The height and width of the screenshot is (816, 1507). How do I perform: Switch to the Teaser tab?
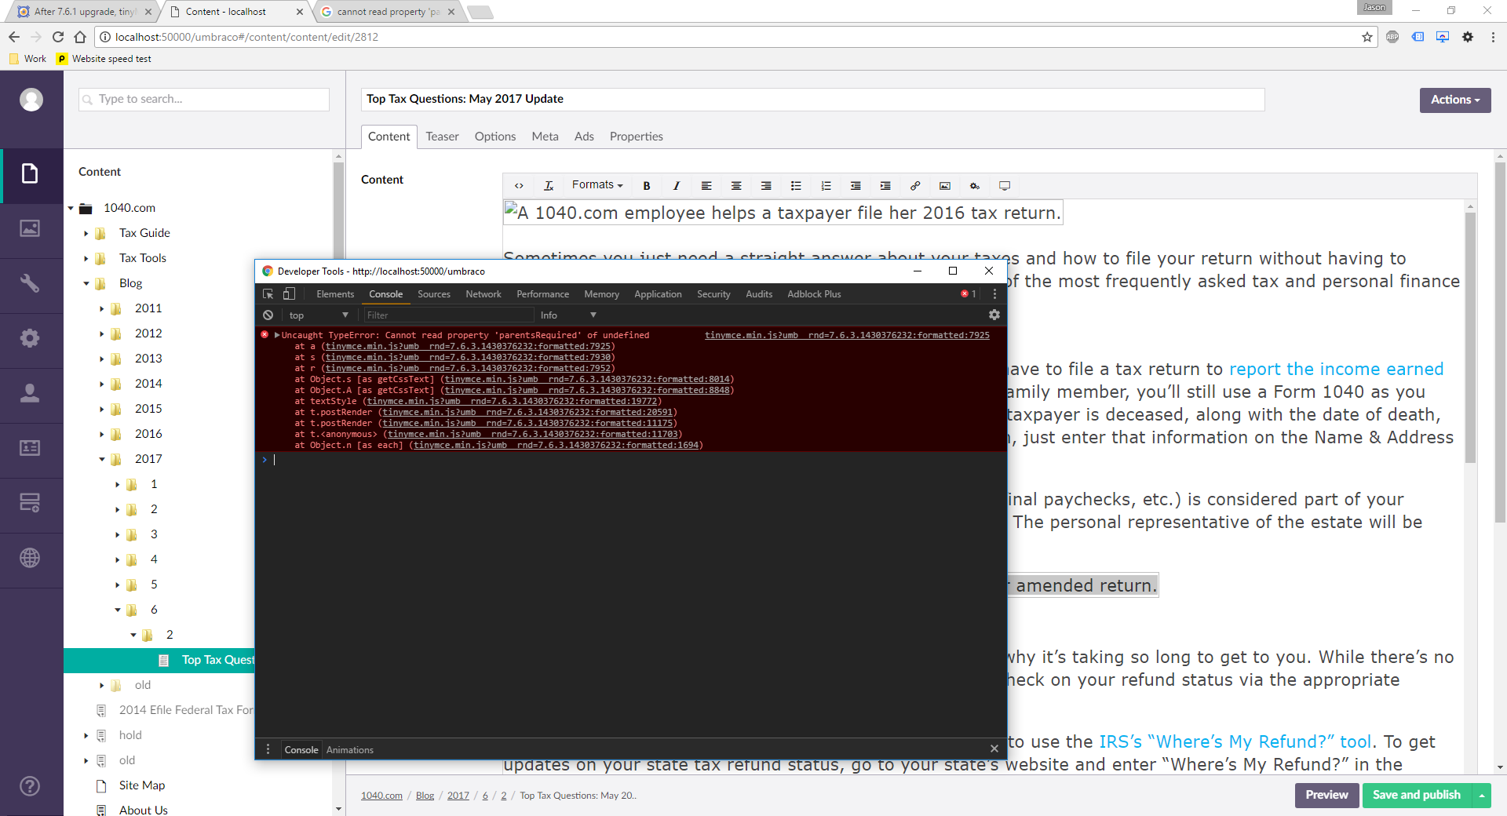point(442,137)
